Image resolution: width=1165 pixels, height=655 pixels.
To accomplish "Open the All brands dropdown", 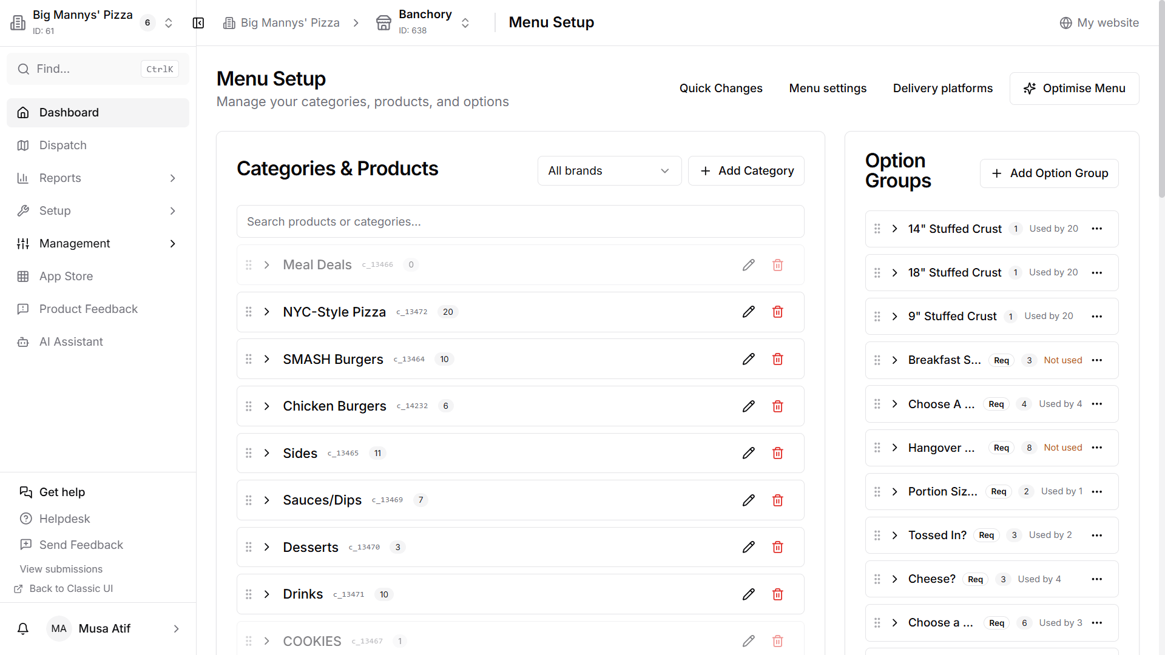I will pyautogui.click(x=609, y=171).
